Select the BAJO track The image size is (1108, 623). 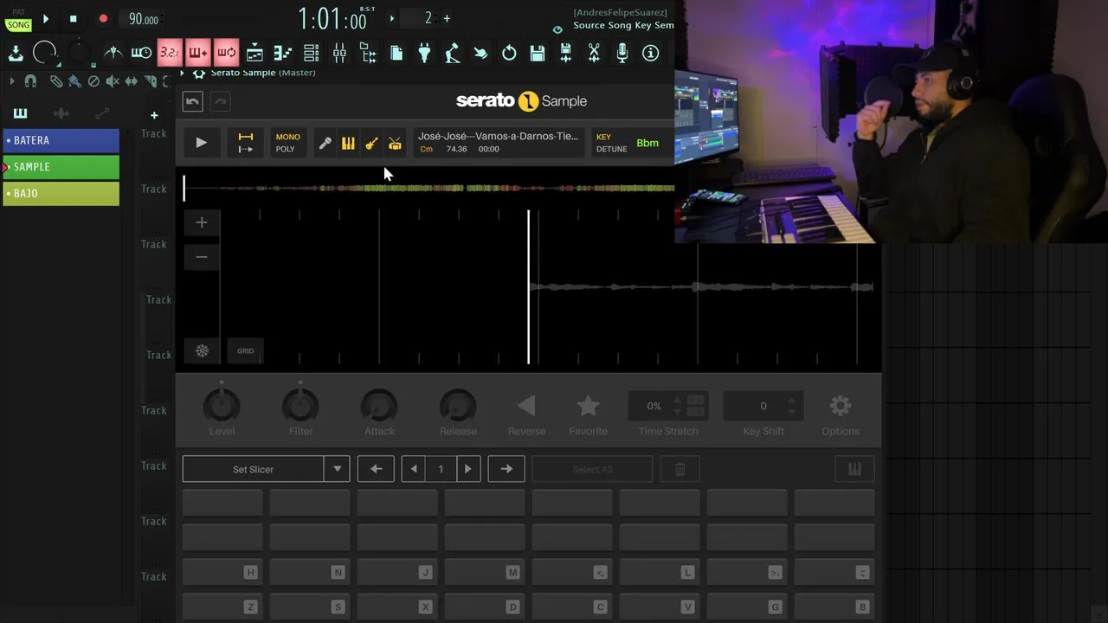(61, 193)
